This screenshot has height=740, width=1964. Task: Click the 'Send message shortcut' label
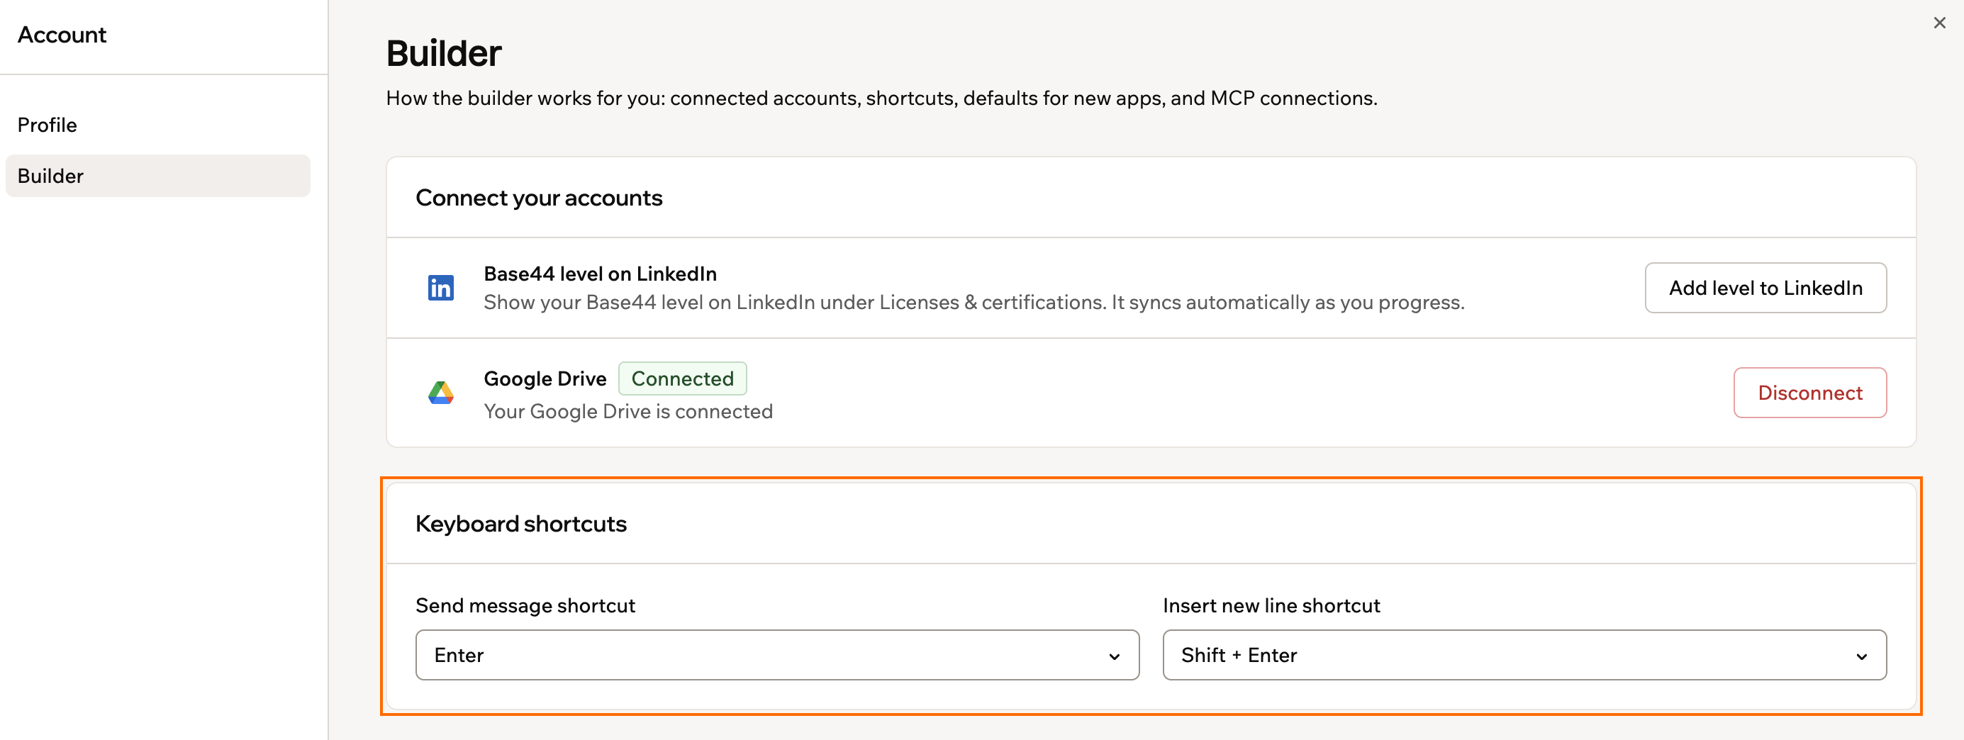click(525, 605)
